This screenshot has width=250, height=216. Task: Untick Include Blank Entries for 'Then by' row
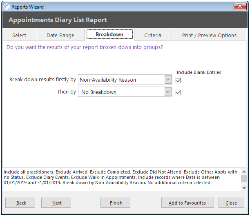pos(178,92)
